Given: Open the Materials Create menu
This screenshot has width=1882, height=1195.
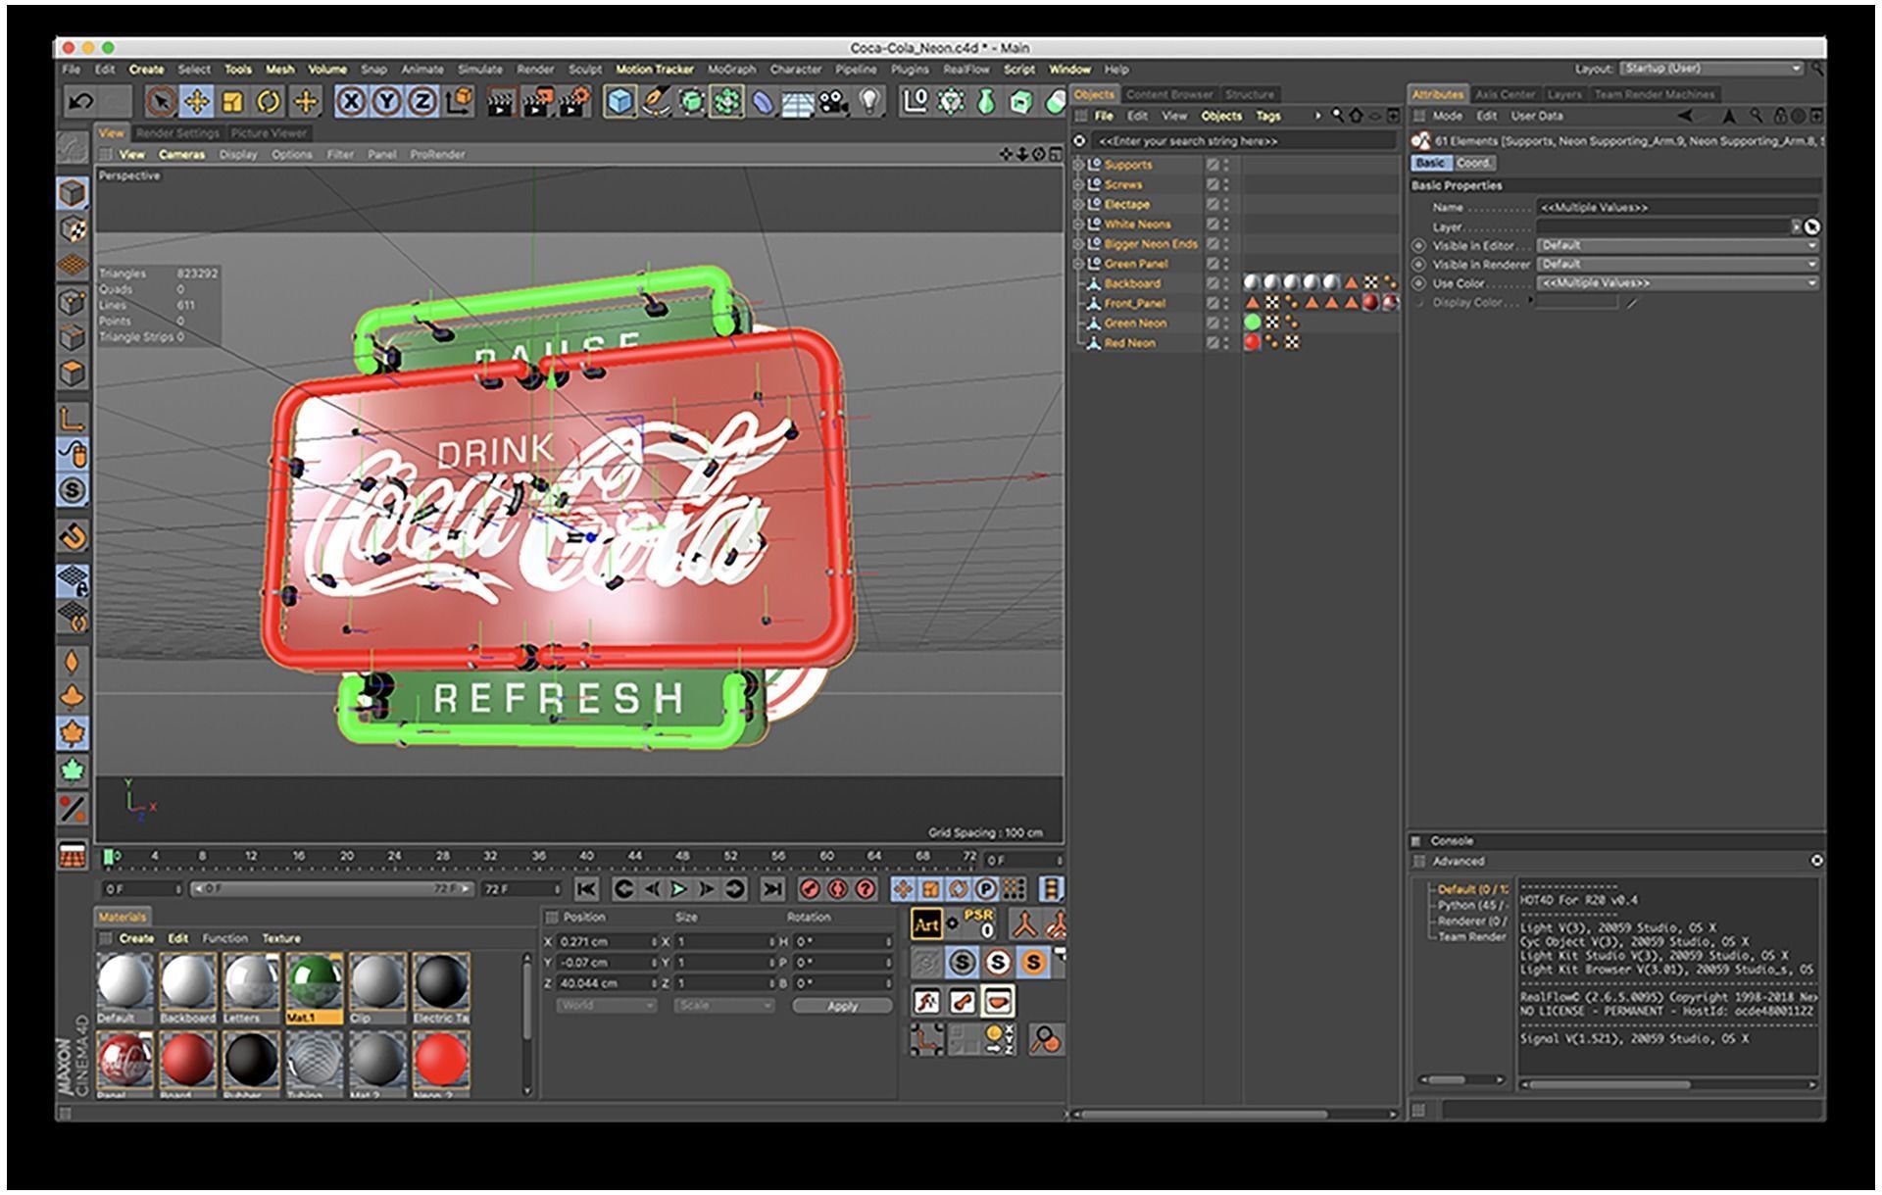Looking at the screenshot, I should 136,938.
